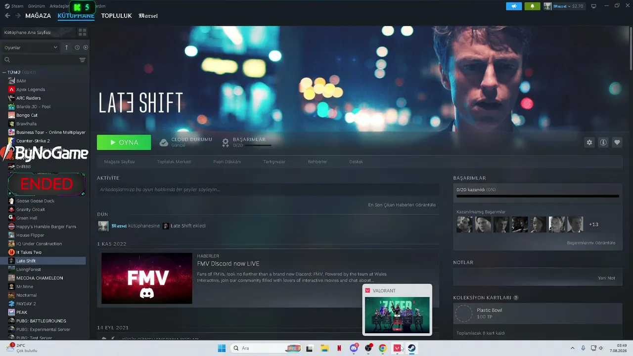Click the taskbar Ara search box
Viewport: 633px width, 356px height.
coord(267,348)
